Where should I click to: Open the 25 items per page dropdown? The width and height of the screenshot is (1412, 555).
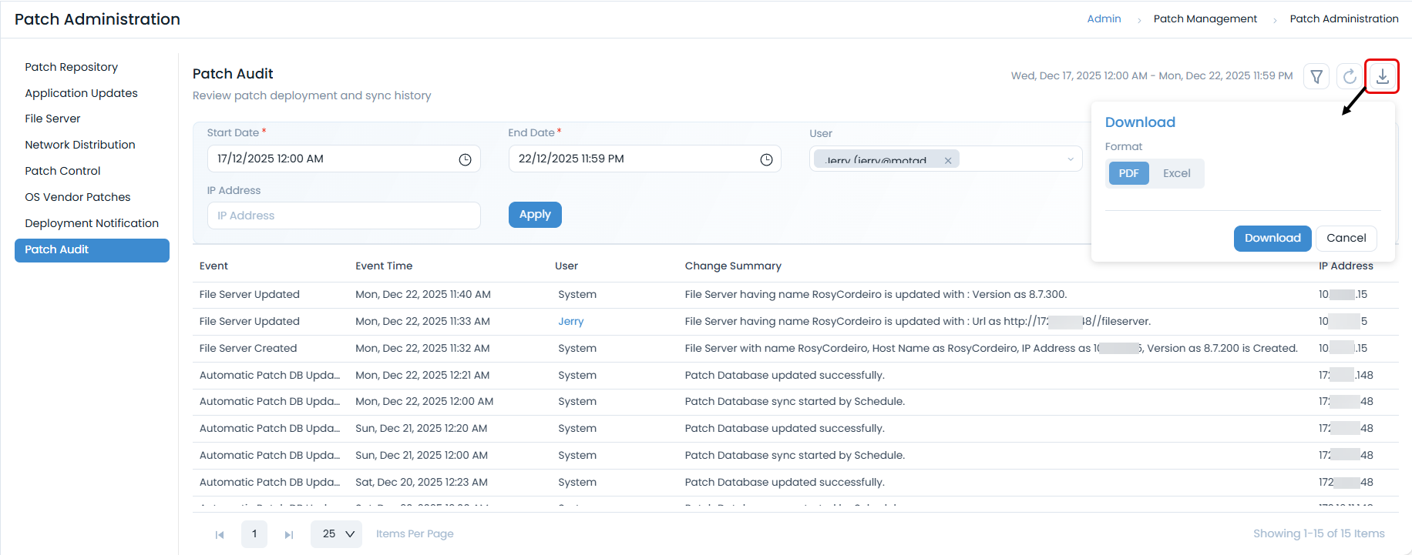(337, 534)
